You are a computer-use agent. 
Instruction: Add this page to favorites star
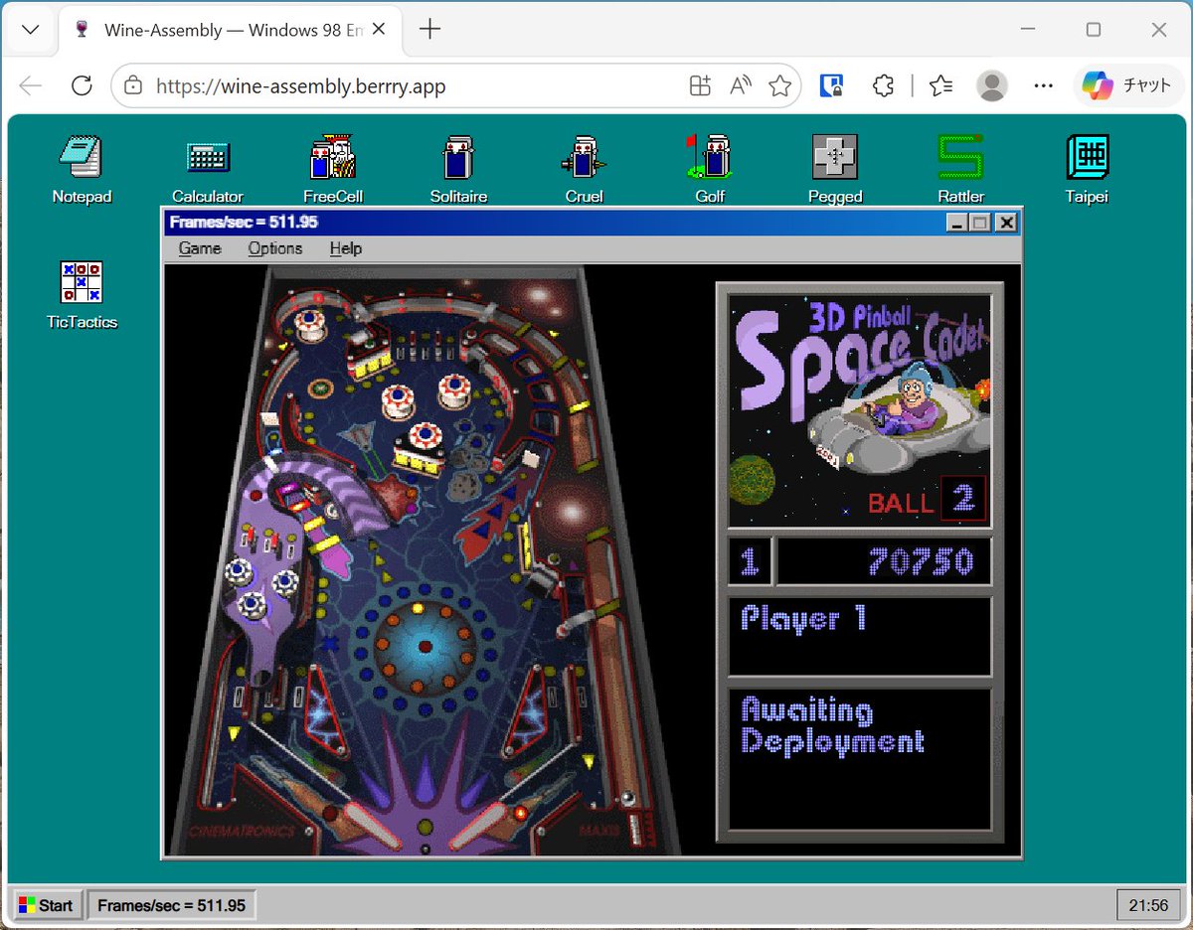click(x=780, y=86)
